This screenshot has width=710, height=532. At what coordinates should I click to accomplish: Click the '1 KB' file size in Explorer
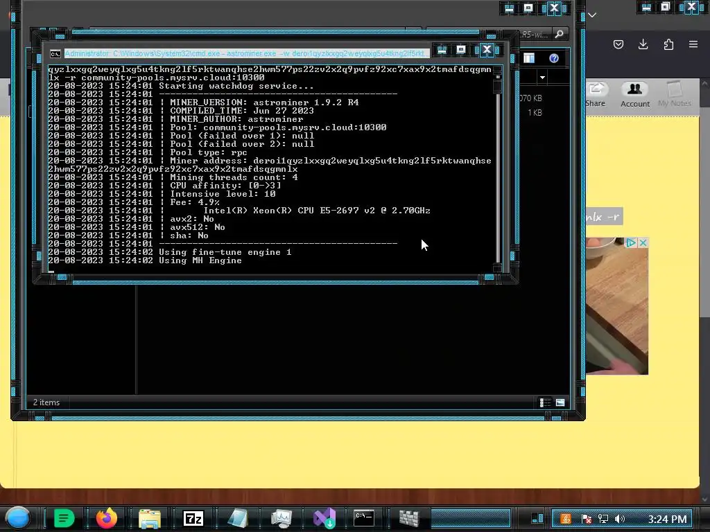pyautogui.click(x=535, y=113)
